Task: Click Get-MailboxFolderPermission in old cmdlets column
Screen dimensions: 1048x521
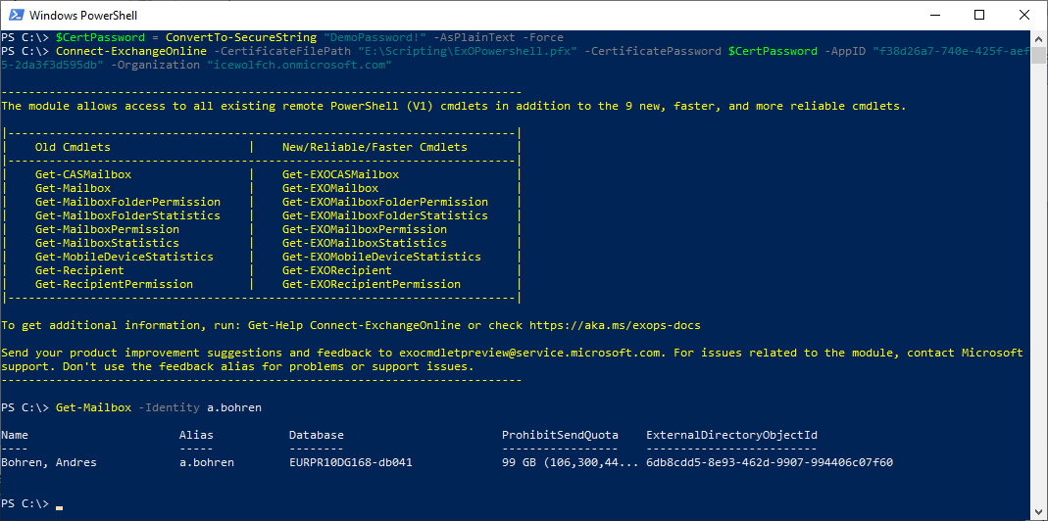Action: (127, 202)
